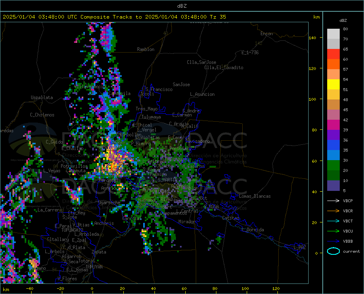Click the 'L_Asuncion' place label
The width and height of the screenshot is (364, 294).
point(202,94)
